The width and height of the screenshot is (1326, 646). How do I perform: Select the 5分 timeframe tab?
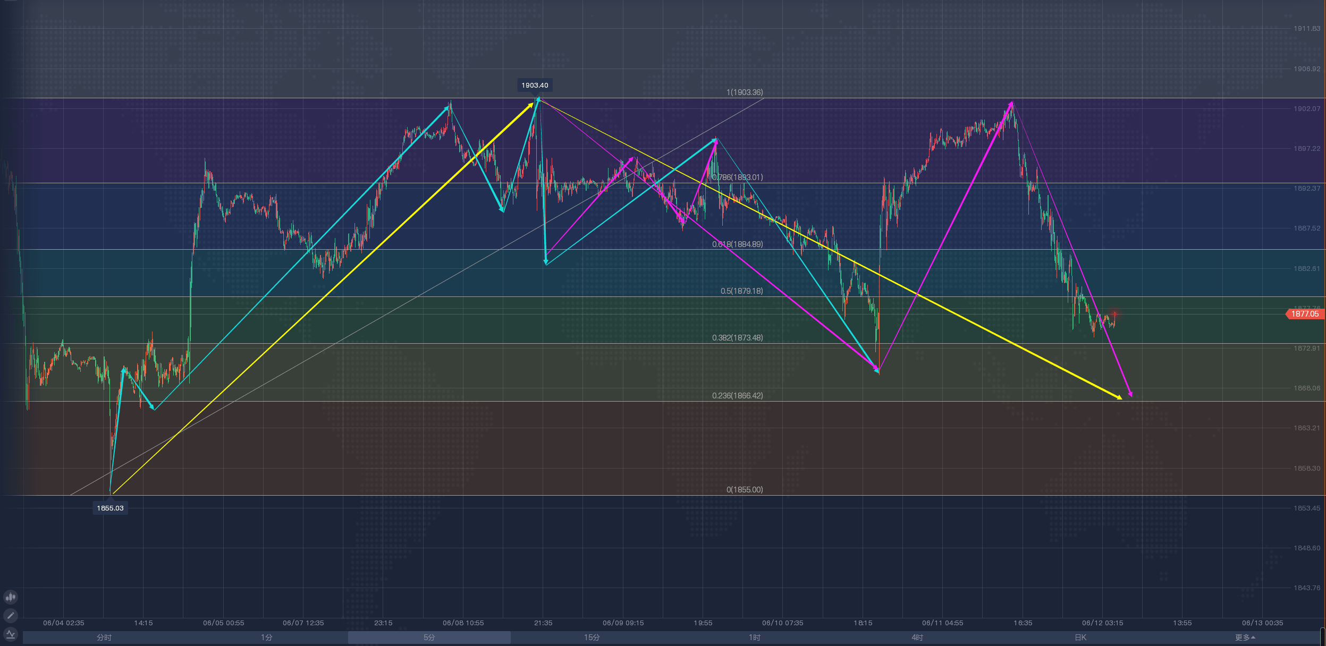point(429,637)
